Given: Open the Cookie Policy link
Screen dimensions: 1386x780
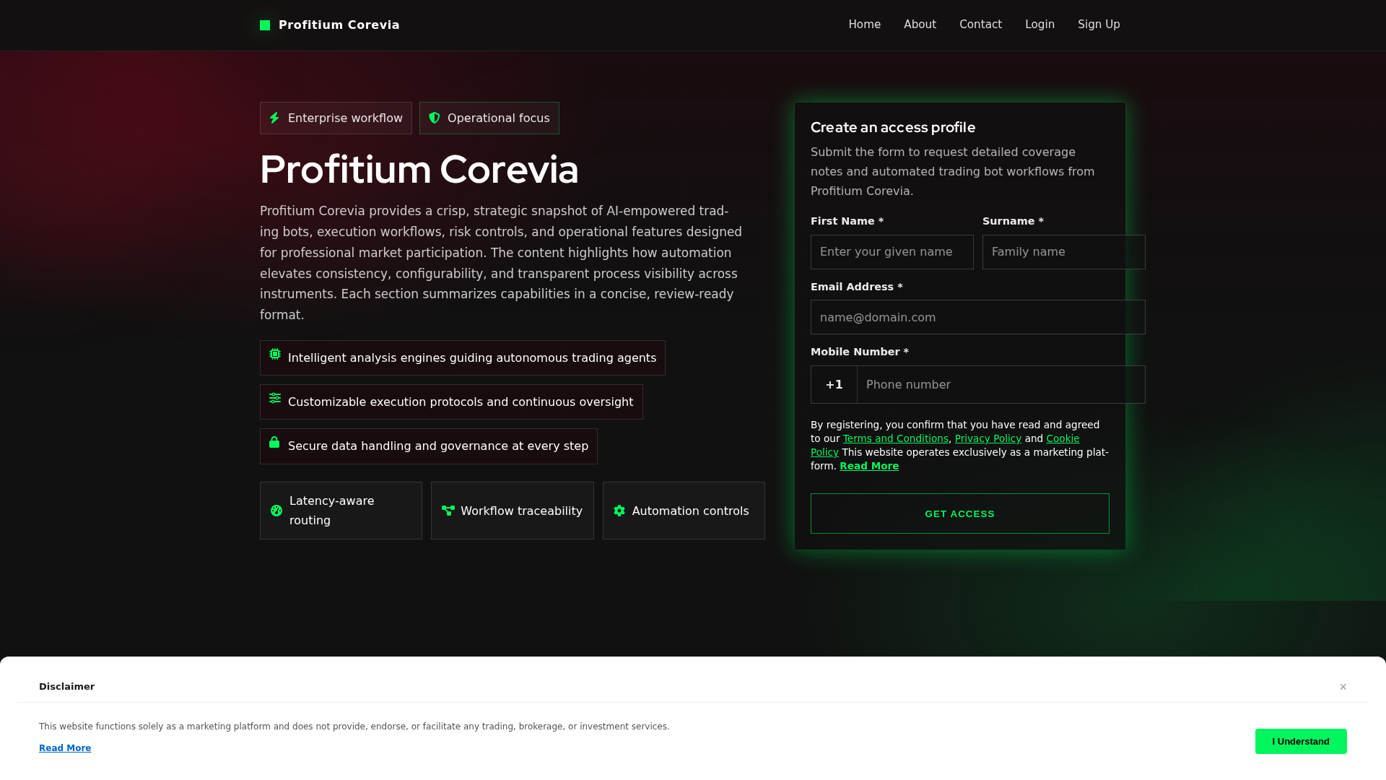Looking at the screenshot, I should pyautogui.click(x=1063, y=438).
